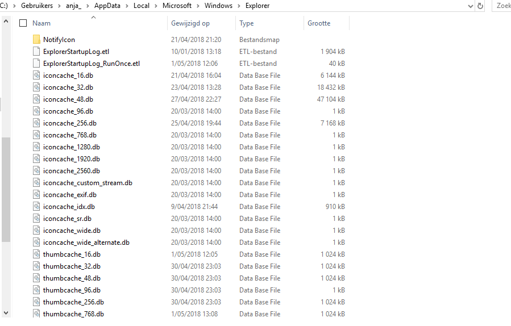Click the Bestandsmap type cell
The width and height of the screenshot is (511, 326).
coord(259,40)
